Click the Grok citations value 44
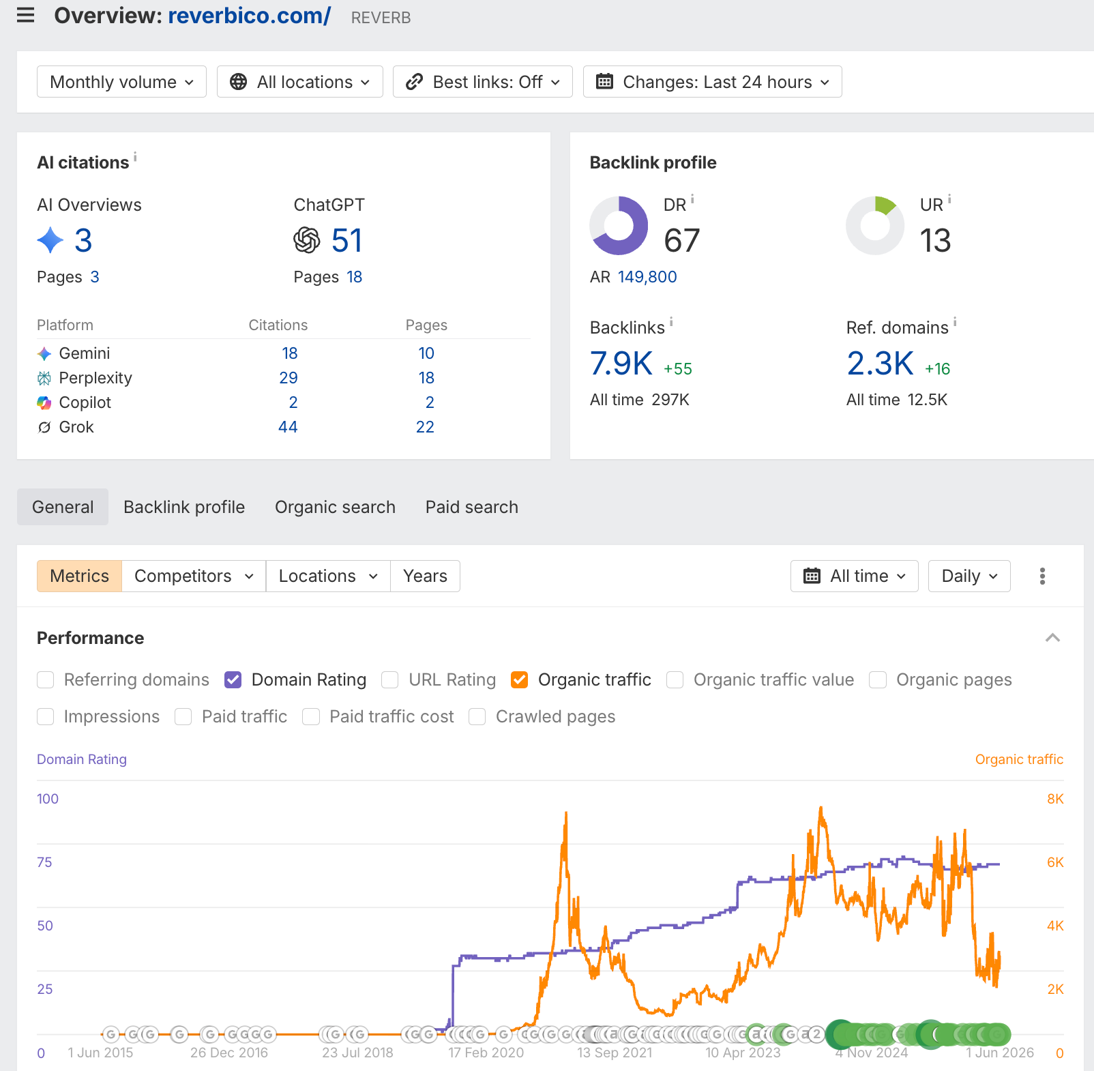The height and width of the screenshot is (1071, 1094). [x=288, y=427]
